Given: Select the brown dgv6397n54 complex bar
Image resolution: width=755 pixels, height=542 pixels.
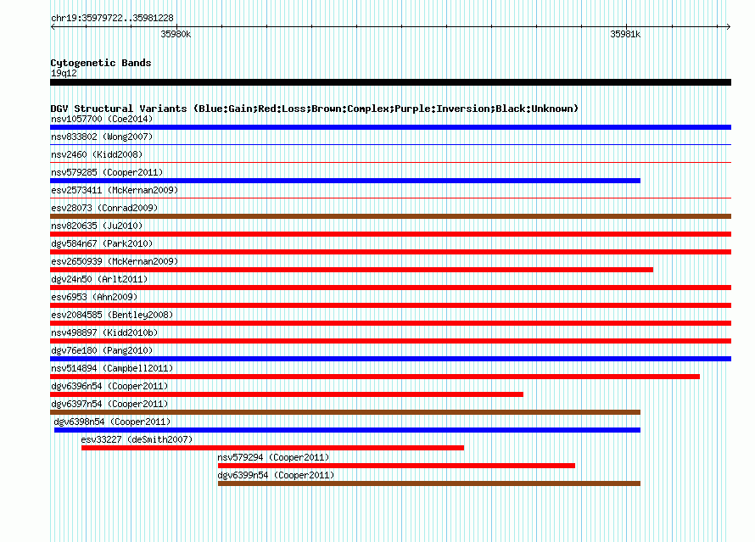Looking at the screenshot, I should click(x=345, y=412).
